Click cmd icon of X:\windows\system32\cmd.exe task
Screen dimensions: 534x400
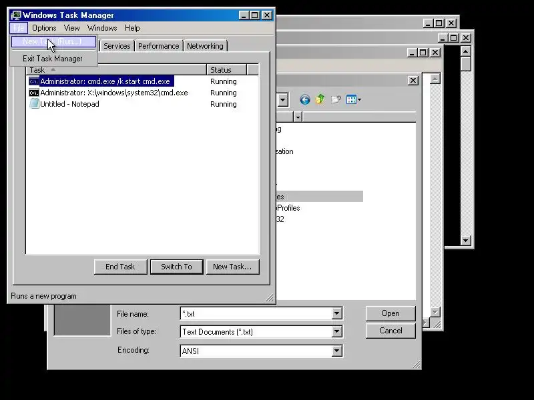[x=34, y=93]
